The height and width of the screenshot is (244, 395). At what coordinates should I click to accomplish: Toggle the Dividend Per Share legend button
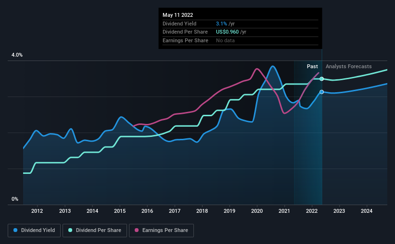(95, 231)
